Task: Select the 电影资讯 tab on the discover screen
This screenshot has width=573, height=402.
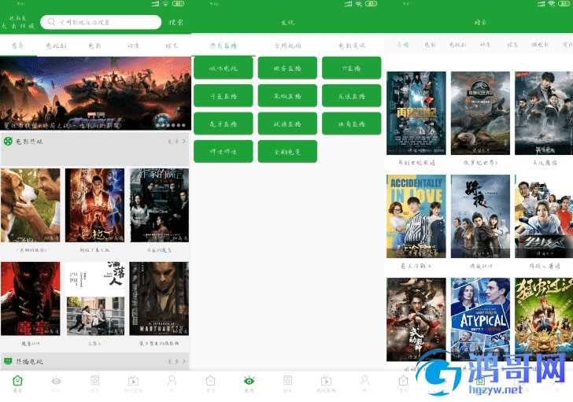Action: click(x=352, y=46)
